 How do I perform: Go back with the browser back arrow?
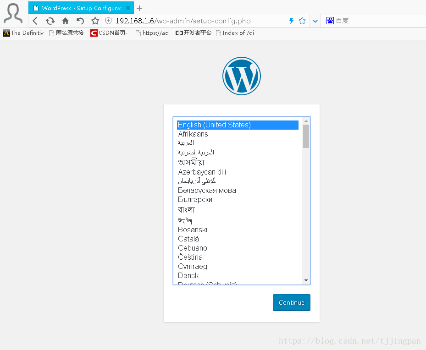(x=35, y=21)
